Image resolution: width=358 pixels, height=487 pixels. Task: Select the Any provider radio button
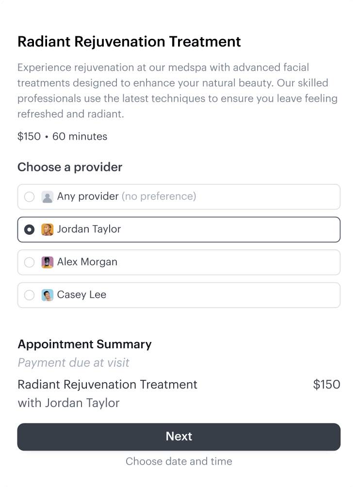(x=29, y=196)
